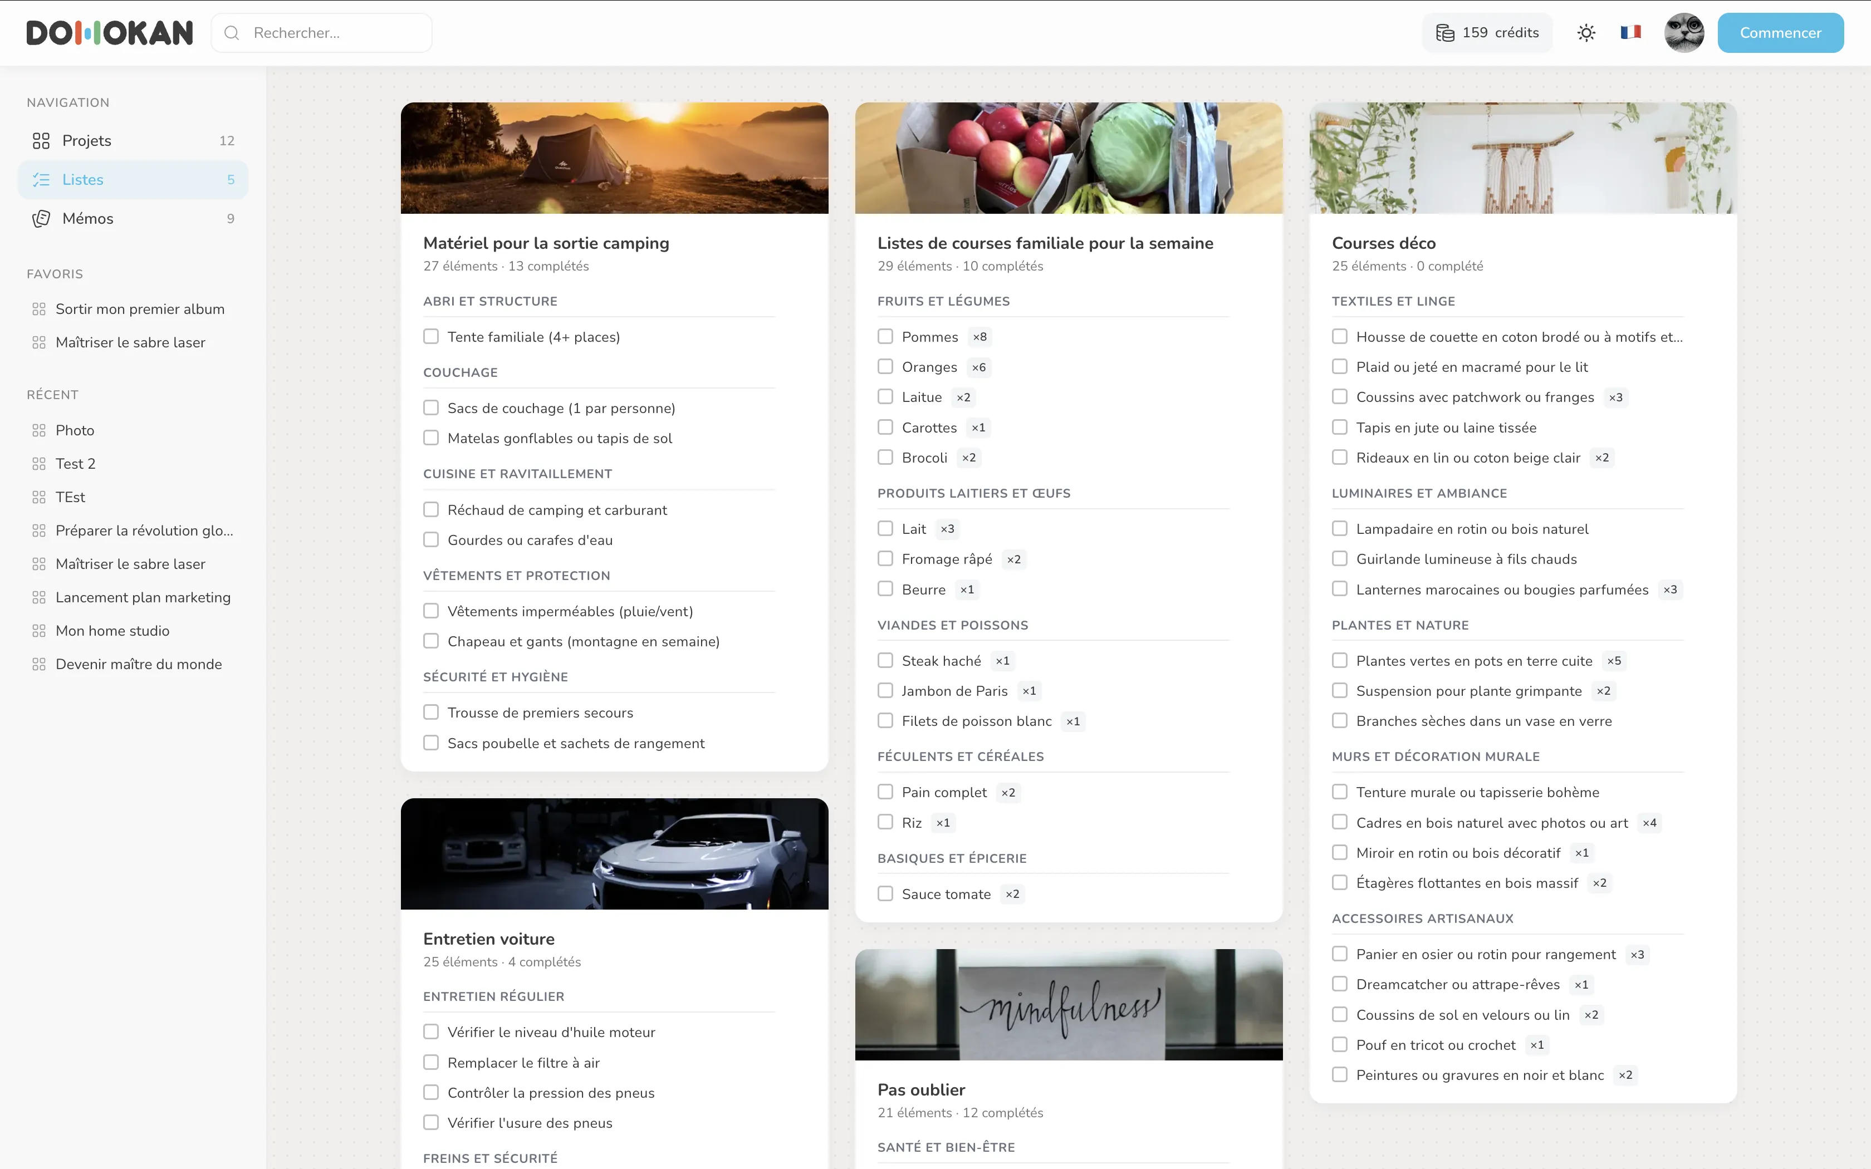Screen dimensions: 1871x1169
Task: Open the Matériel pour la sortie camping title
Action: tap(546, 243)
